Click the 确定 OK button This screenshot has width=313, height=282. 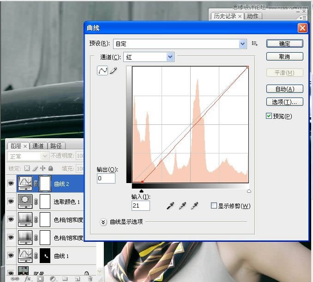(284, 43)
